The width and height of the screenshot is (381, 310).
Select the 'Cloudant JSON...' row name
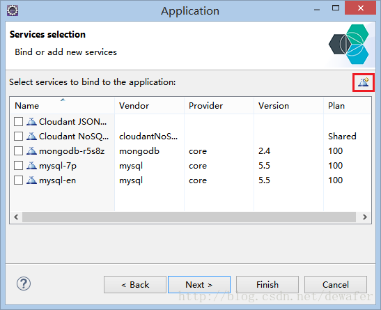(72, 121)
